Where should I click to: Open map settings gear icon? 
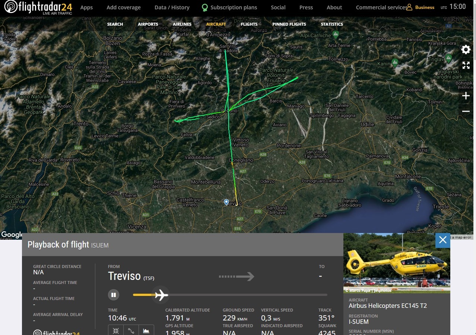tap(466, 50)
